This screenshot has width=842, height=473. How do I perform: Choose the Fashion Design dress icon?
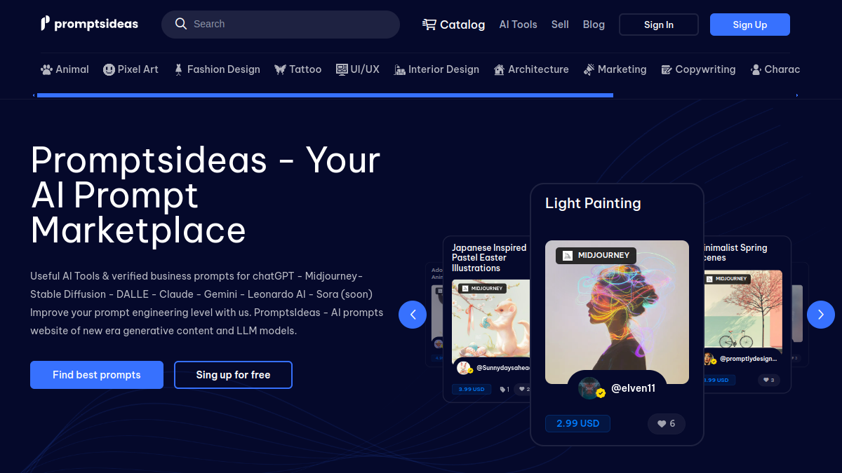(179, 69)
